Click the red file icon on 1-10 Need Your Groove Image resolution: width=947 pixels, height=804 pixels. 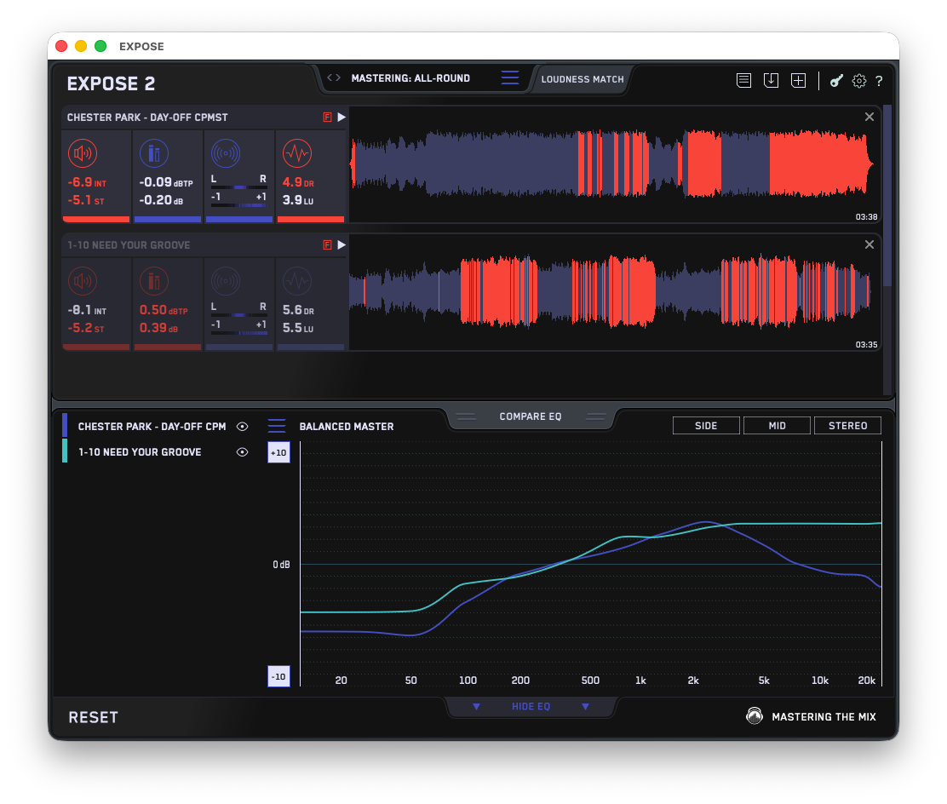pyautogui.click(x=327, y=244)
